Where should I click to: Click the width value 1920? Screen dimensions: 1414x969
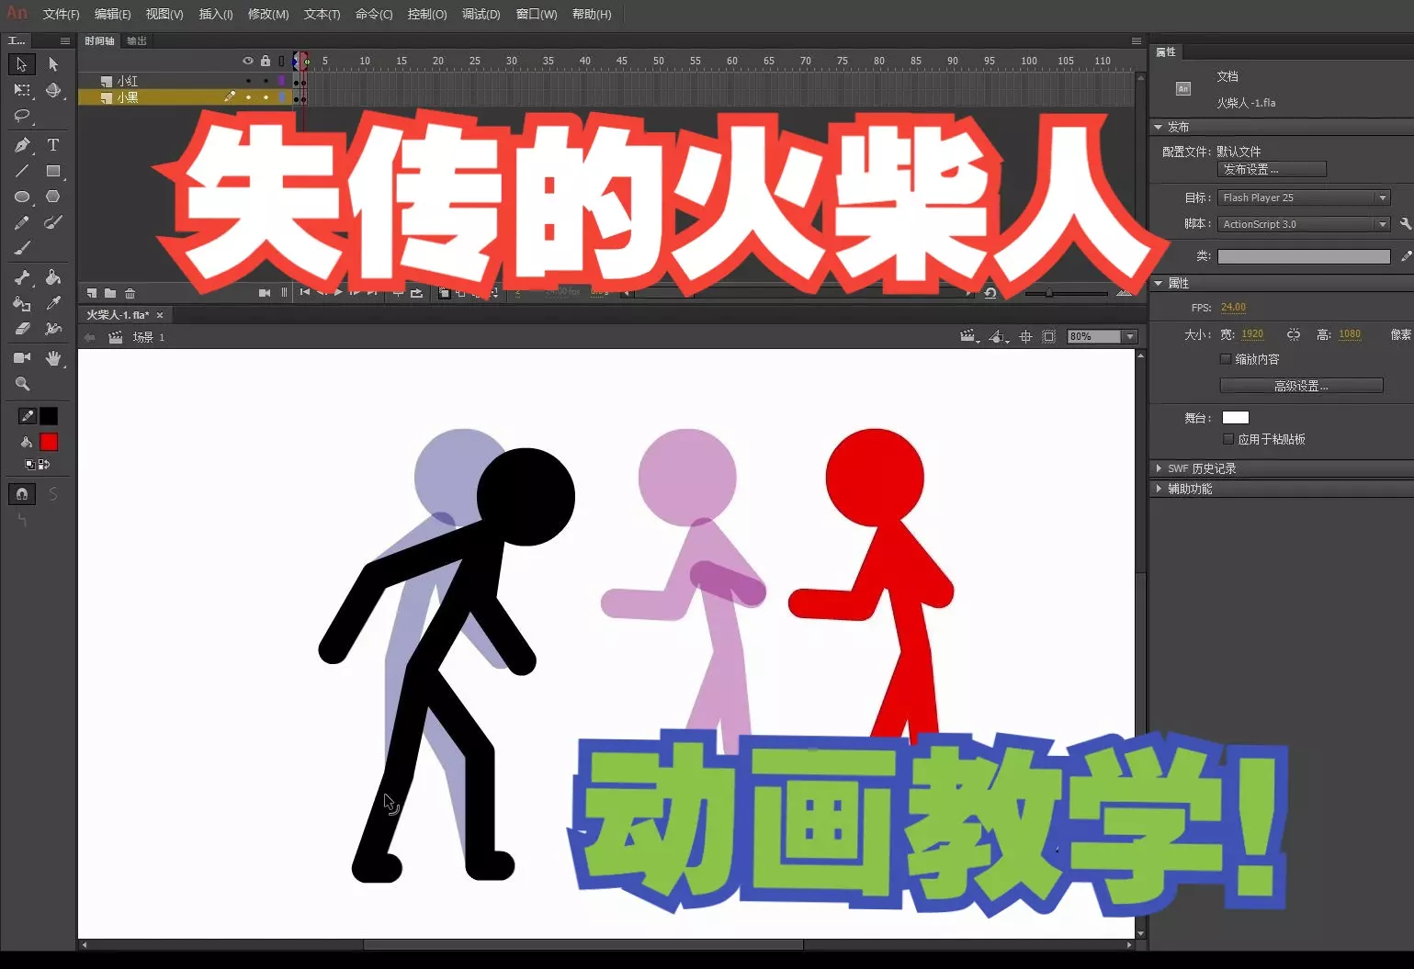pos(1252,334)
